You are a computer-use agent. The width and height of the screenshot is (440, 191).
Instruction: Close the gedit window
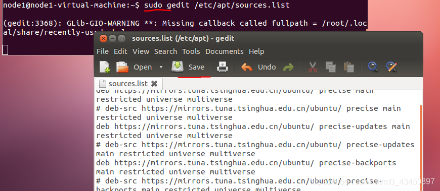[x=104, y=39]
